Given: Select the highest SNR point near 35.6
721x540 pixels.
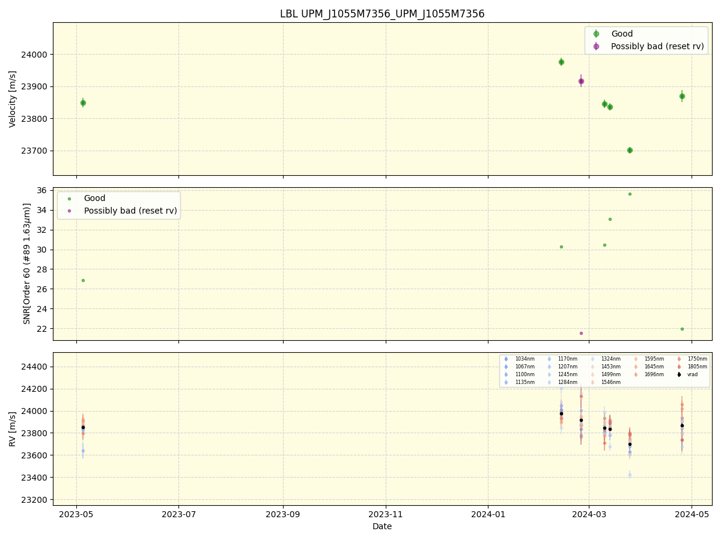Looking at the screenshot, I should tap(630, 194).
